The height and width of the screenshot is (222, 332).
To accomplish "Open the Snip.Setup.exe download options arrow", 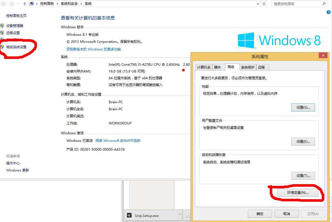I will point(180,214).
